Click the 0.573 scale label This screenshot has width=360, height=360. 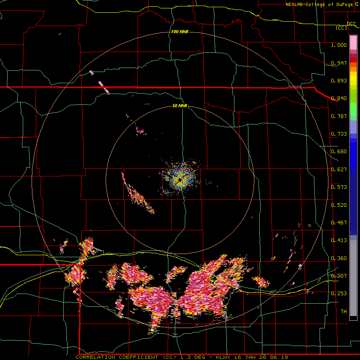point(339,187)
